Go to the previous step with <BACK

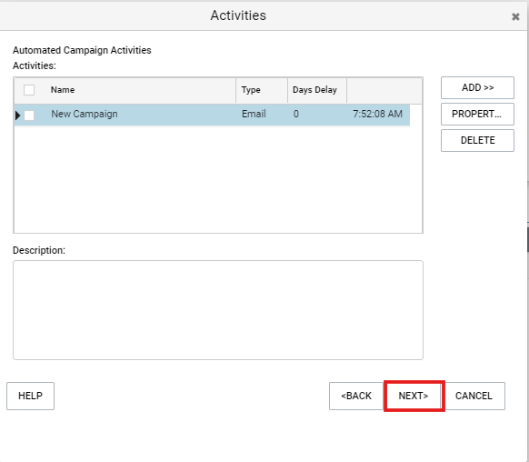(x=356, y=396)
